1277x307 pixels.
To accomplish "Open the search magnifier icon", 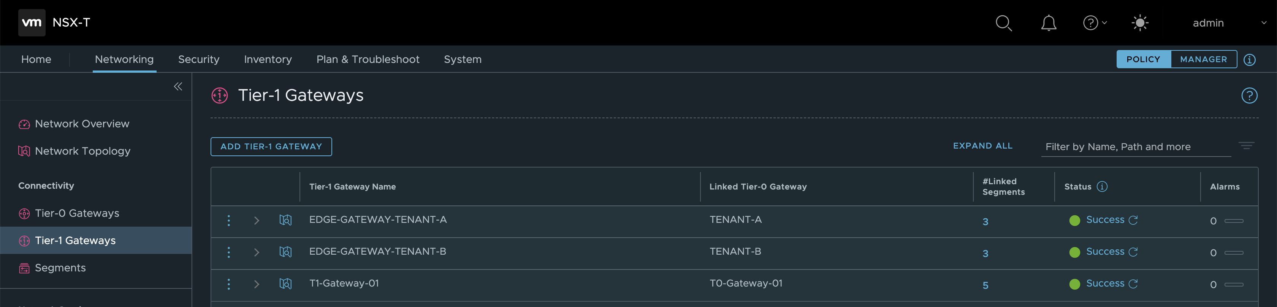I will 1003,23.
